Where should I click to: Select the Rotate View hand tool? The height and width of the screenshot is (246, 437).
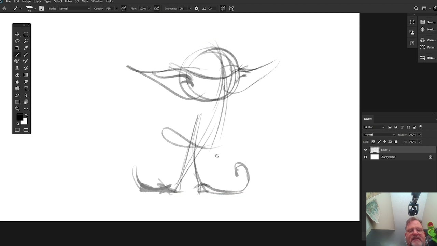pos(26,102)
